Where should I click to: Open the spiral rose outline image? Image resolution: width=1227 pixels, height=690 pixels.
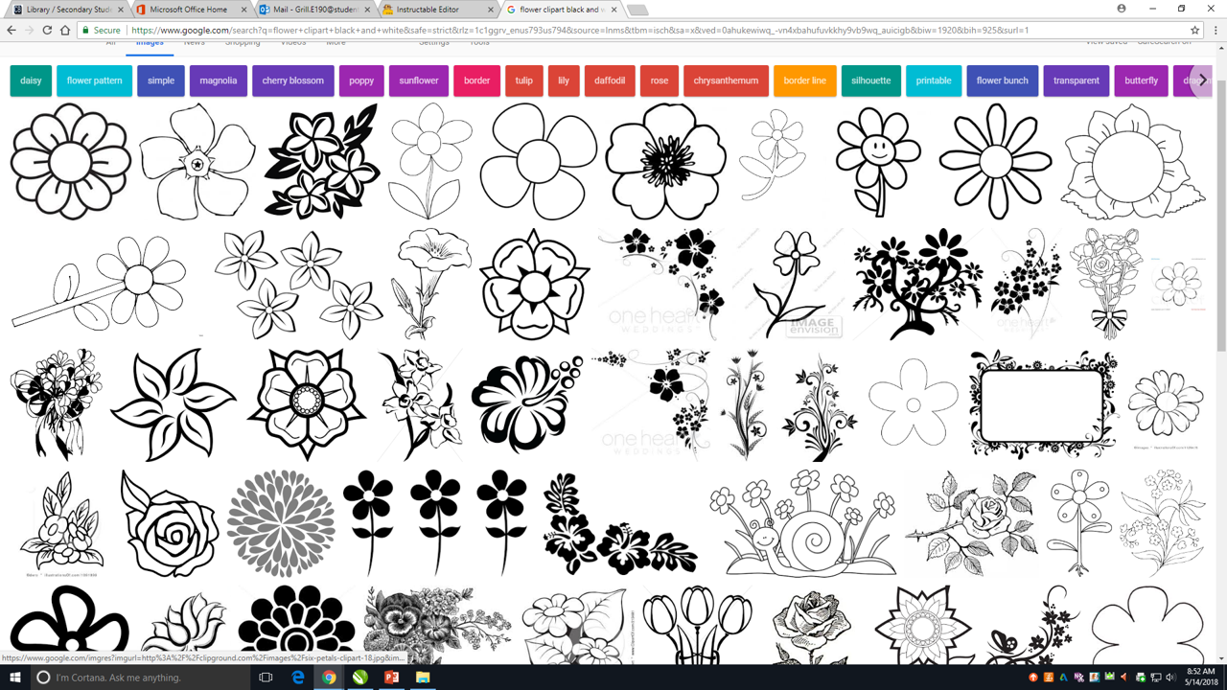click(x=171, y=522)
